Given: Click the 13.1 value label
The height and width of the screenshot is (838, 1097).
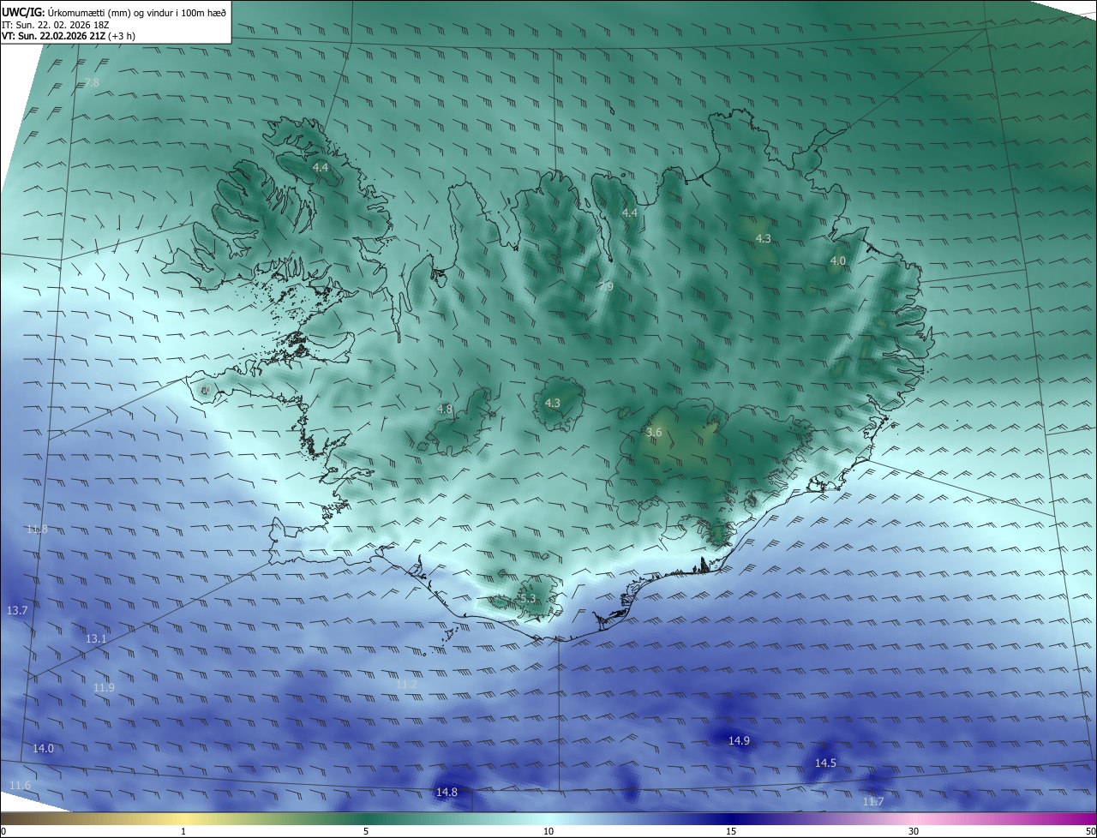Looking at the screenshot, I should [96, 638].
